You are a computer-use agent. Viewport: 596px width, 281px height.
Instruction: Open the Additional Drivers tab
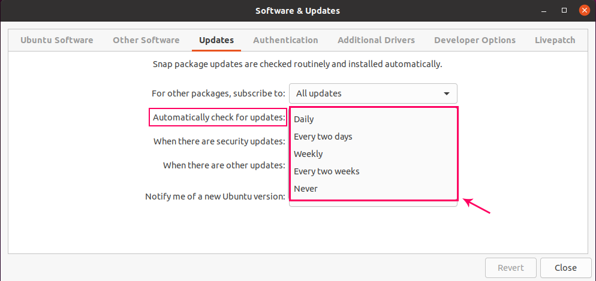(376, 40)
